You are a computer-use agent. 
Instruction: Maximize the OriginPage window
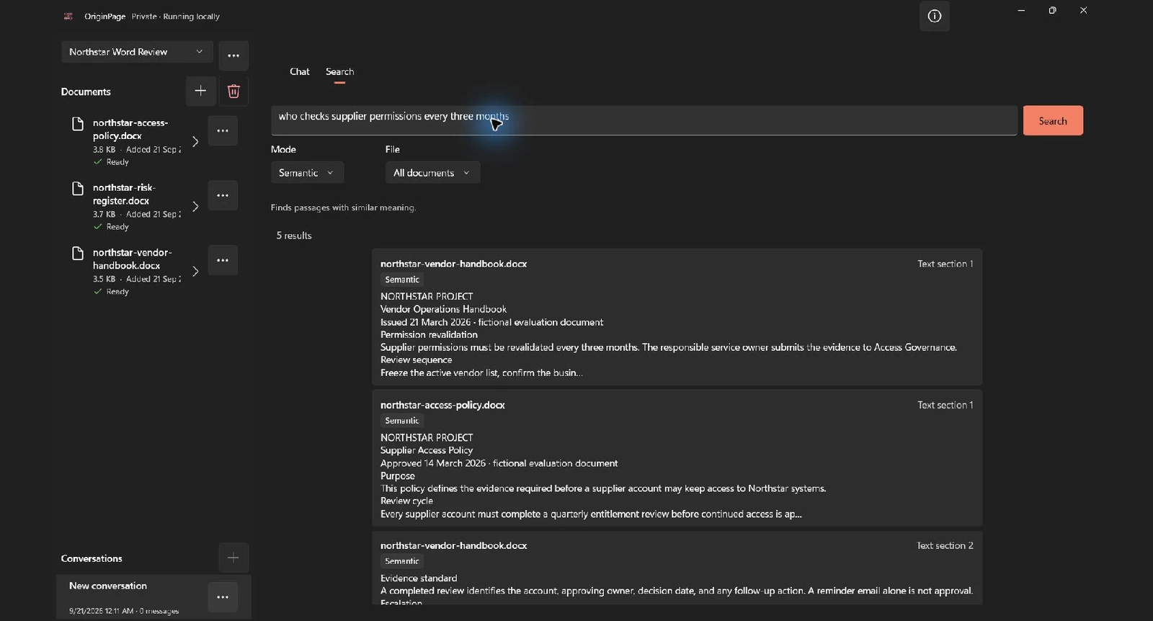(1052, 10)
